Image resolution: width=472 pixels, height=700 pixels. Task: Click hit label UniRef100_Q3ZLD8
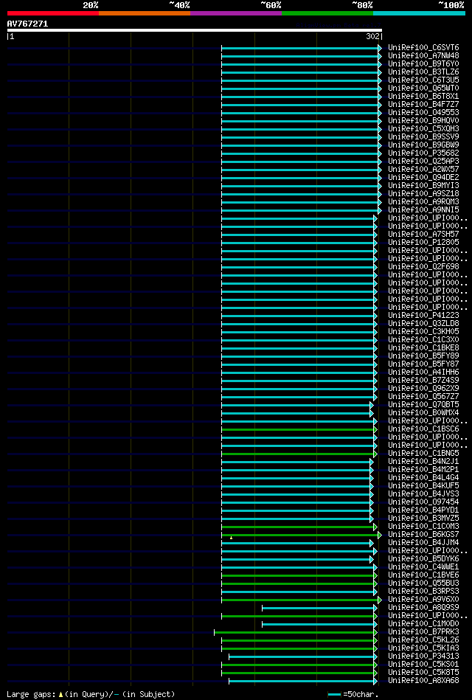pos(423,324)
